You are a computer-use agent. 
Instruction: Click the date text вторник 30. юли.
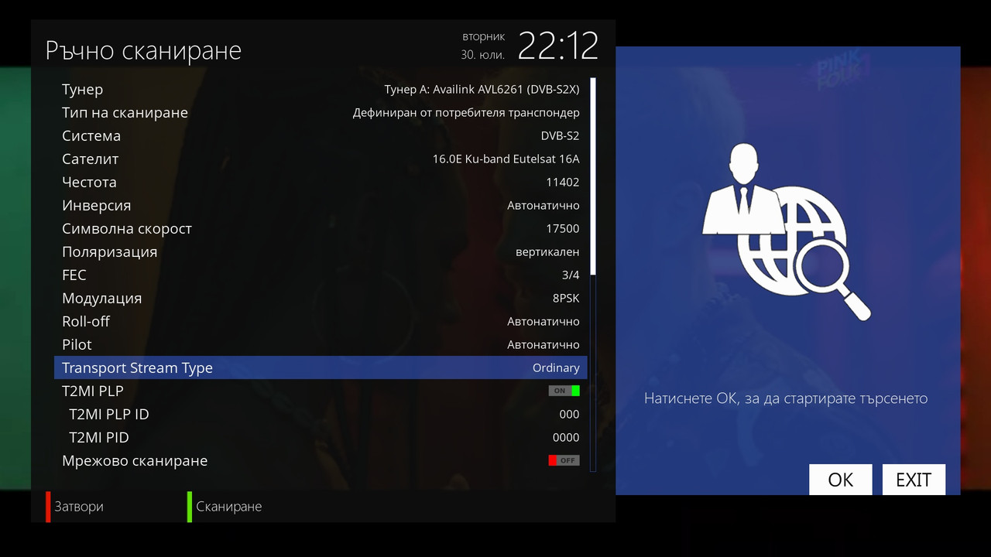click(x=483, y=46)
